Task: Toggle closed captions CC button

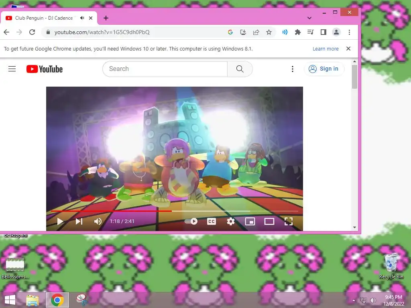Action: coord(212,221)
